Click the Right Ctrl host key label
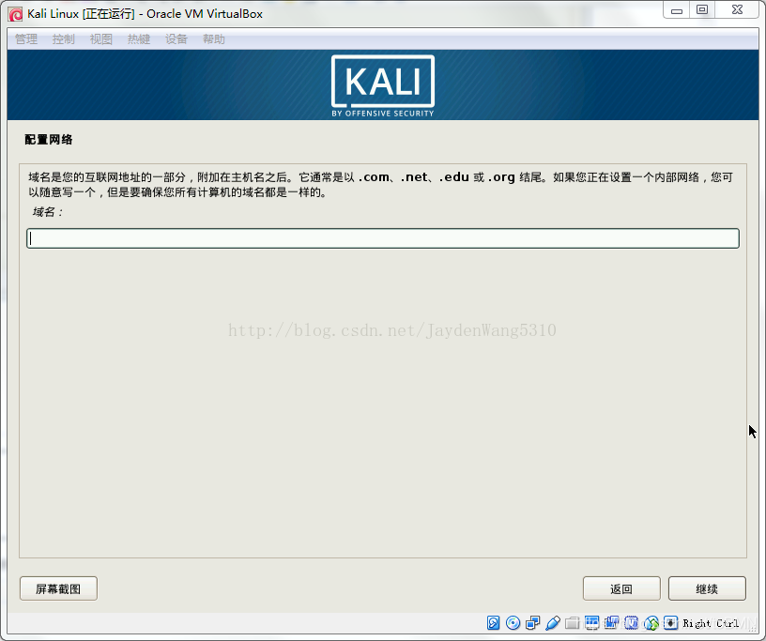This screenshot has height=641, width=766. coord(711,623)
